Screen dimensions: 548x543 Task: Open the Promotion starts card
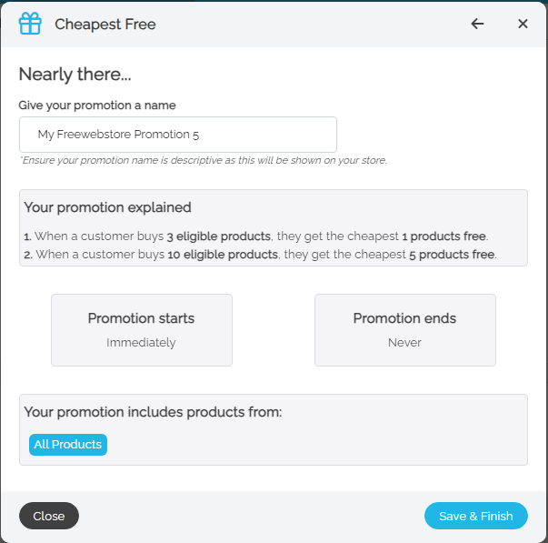click(142, 329)
